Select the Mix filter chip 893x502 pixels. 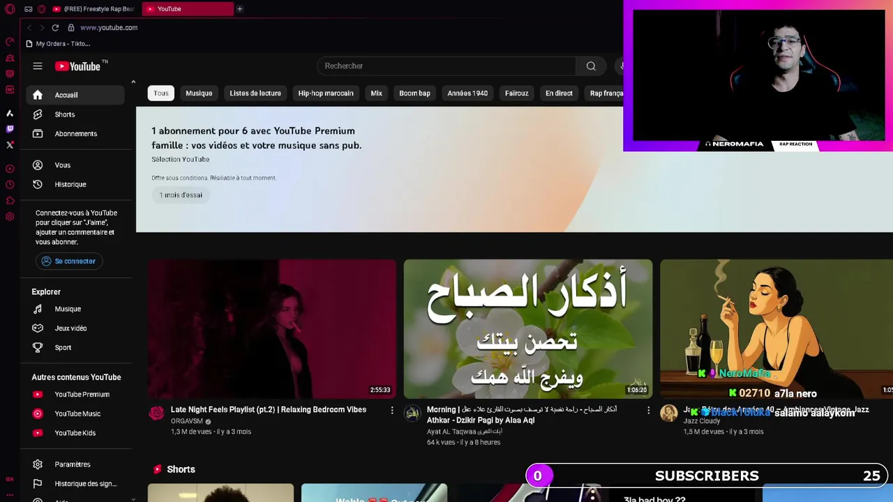coord(377,93)
